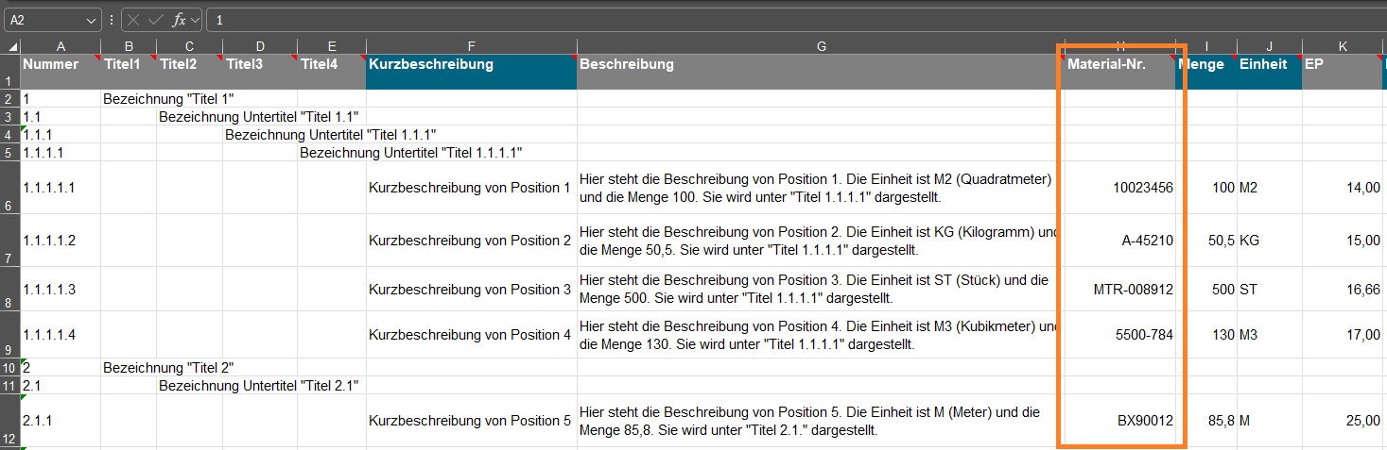
Task: Select column G header
Action: tap(820, 46)
